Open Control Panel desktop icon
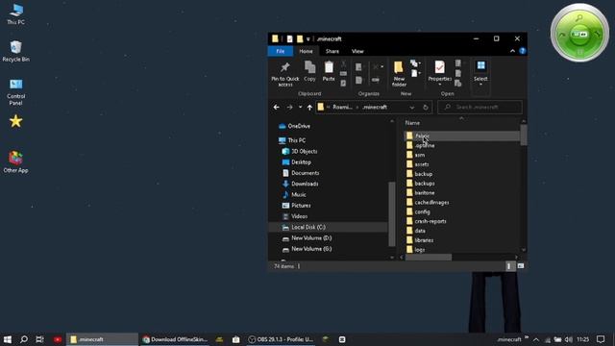Image resolution: width=615 pixels, height=346 pixels. point(15,92)
